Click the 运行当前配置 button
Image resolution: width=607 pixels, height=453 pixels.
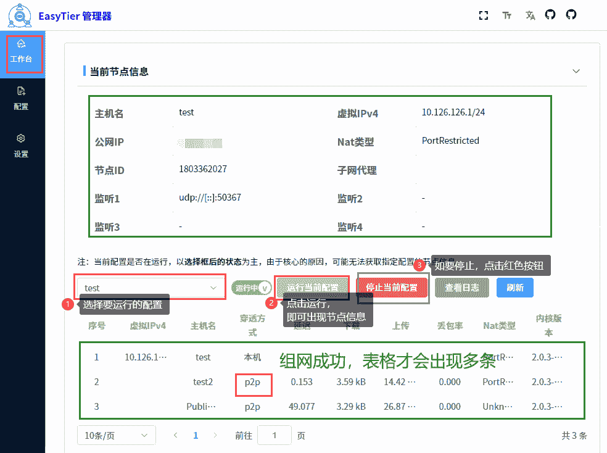pyautogui.click(x=313, y=288)
